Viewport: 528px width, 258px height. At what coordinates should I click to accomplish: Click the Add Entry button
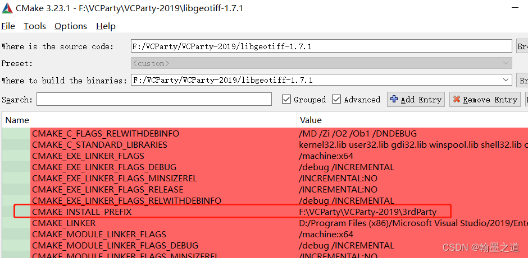[416, 100]
